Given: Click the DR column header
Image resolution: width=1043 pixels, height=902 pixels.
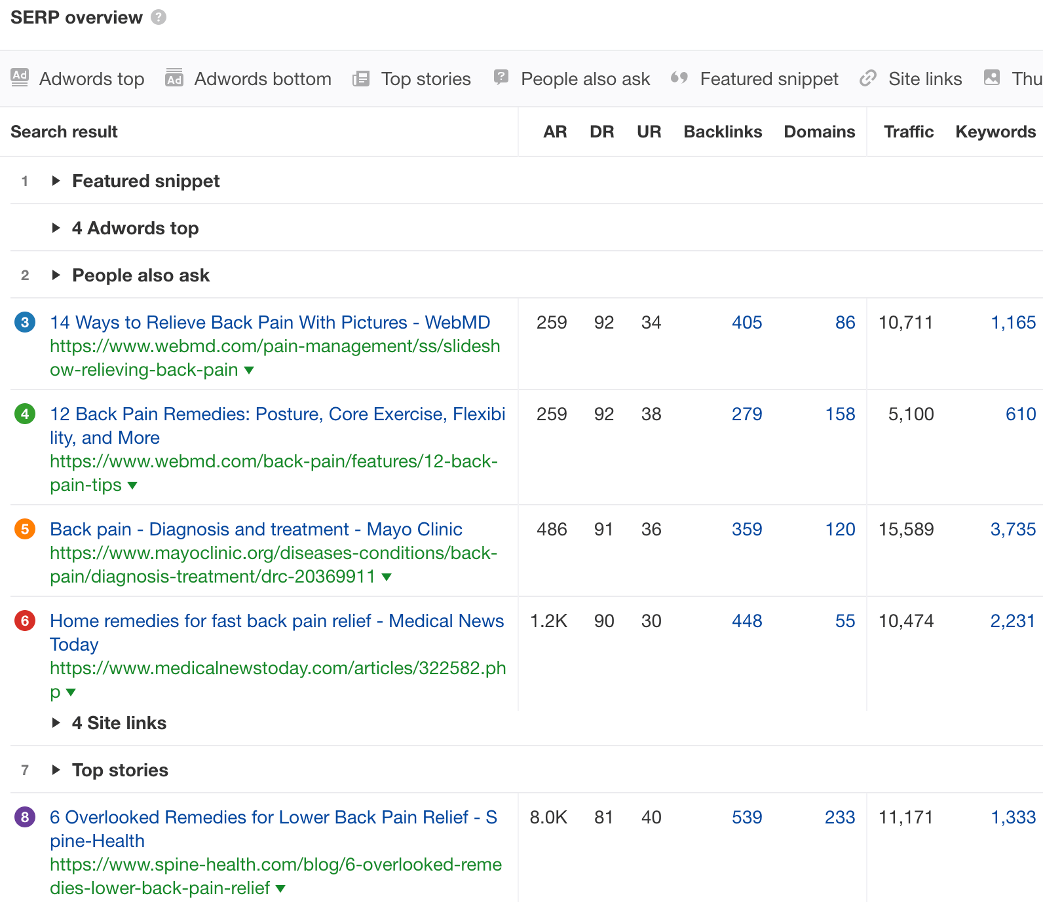Looking at the screenshot, I should click(602, 132).
